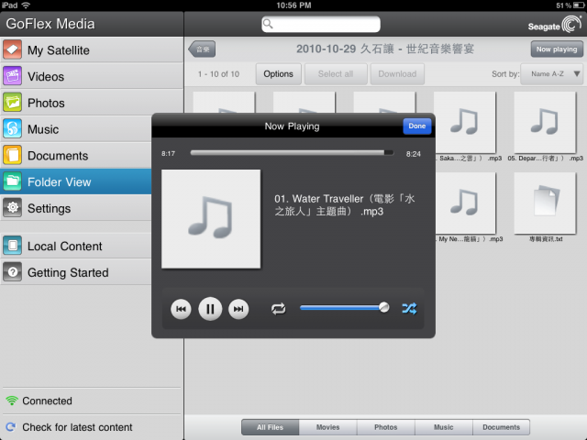The height and width of the screenshot is (440, 587).
Task: Open the Getting Started help icon
Action: click(x=12, y=272)
